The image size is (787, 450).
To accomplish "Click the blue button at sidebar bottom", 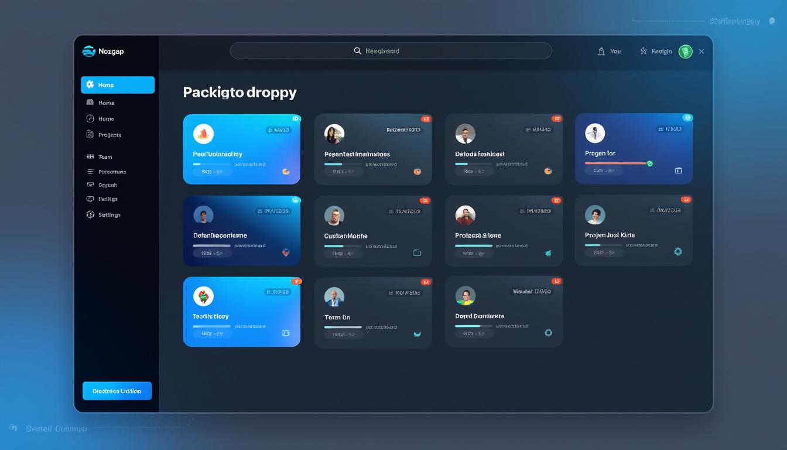I will (x=117, y=391).
